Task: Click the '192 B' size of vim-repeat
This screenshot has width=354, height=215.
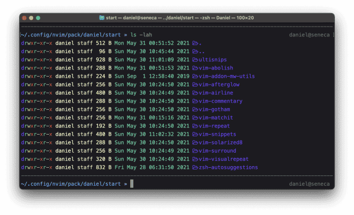Action: click(x=103, y=126)
